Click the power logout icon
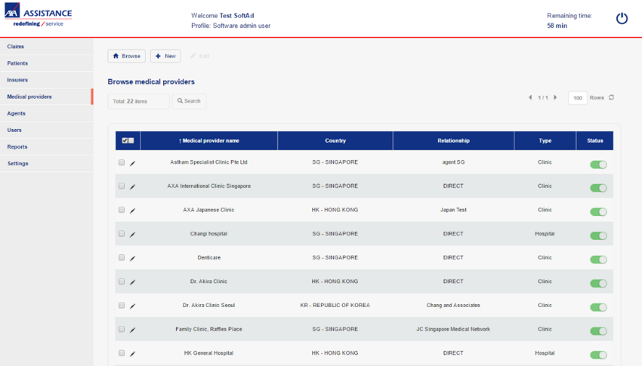The width and height of the screenshot is (642, 366). click(x=622, y=18)
